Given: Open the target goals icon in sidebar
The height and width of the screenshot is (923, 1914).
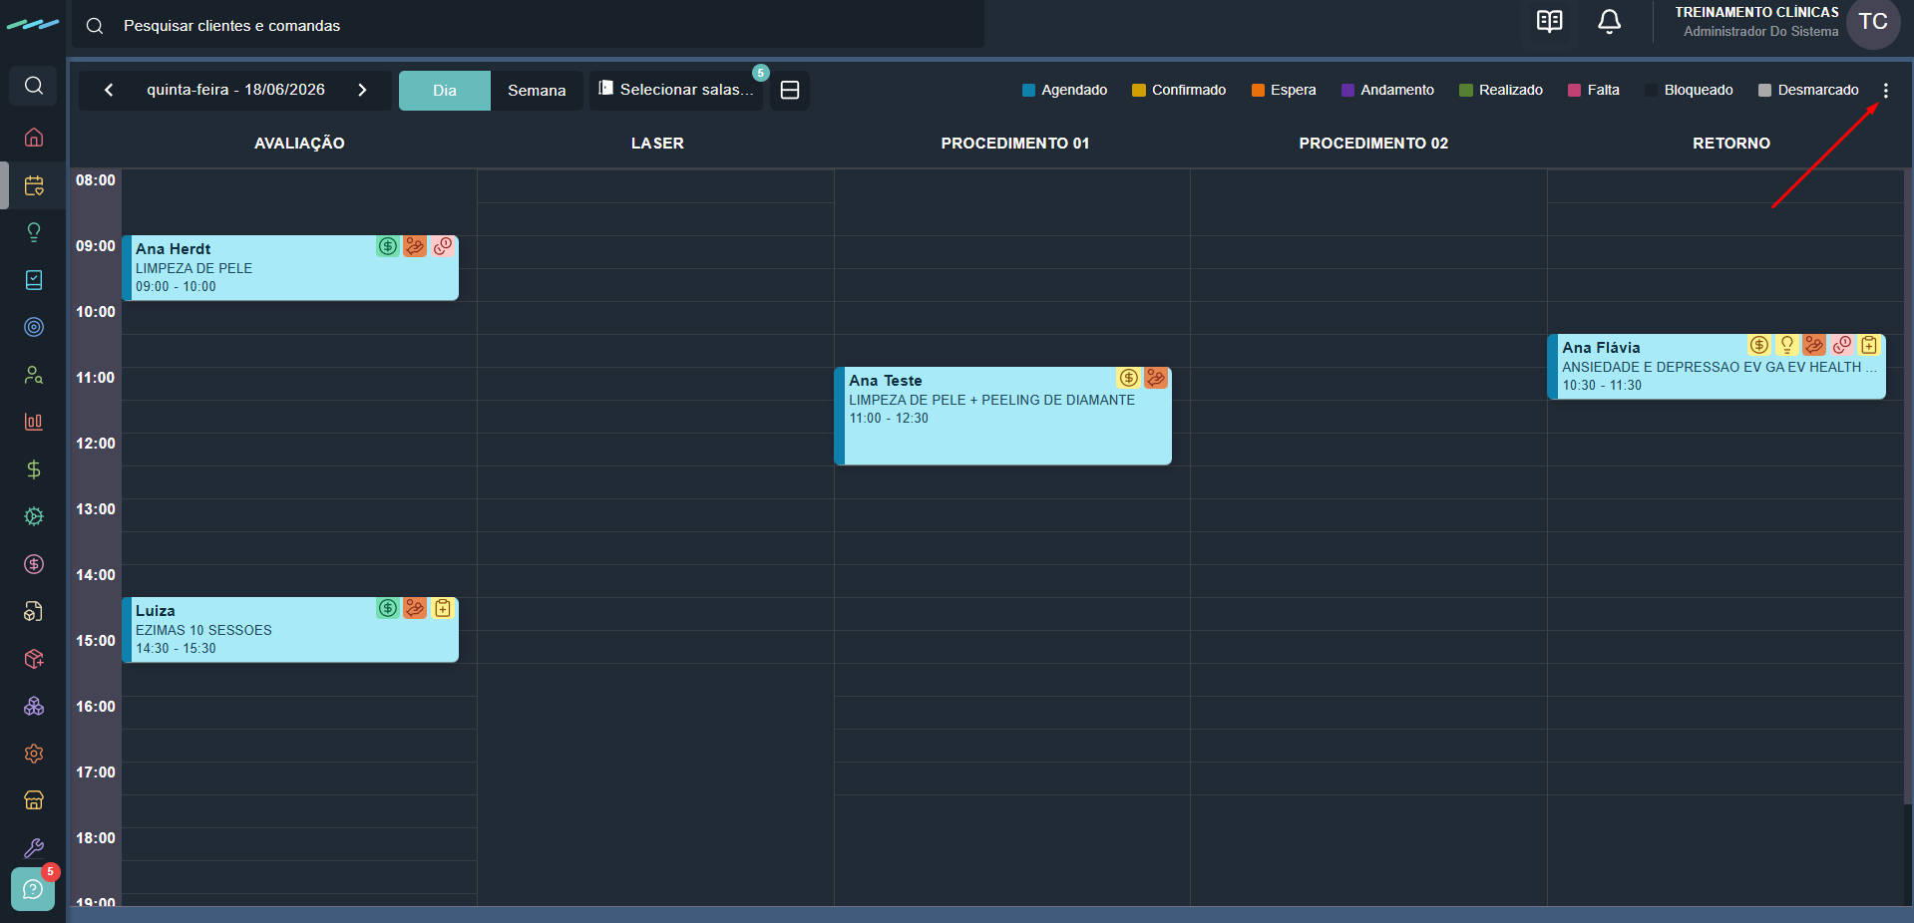Looking at the screenshot, I should pos(34,327).
